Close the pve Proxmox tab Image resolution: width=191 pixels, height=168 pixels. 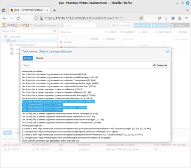pyautogui.click(x=48, y=10)
